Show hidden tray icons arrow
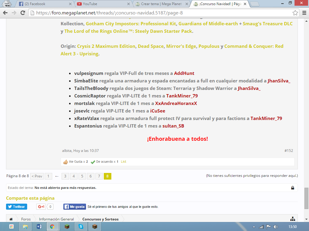The image size is (309, 231). pos(254,227)
